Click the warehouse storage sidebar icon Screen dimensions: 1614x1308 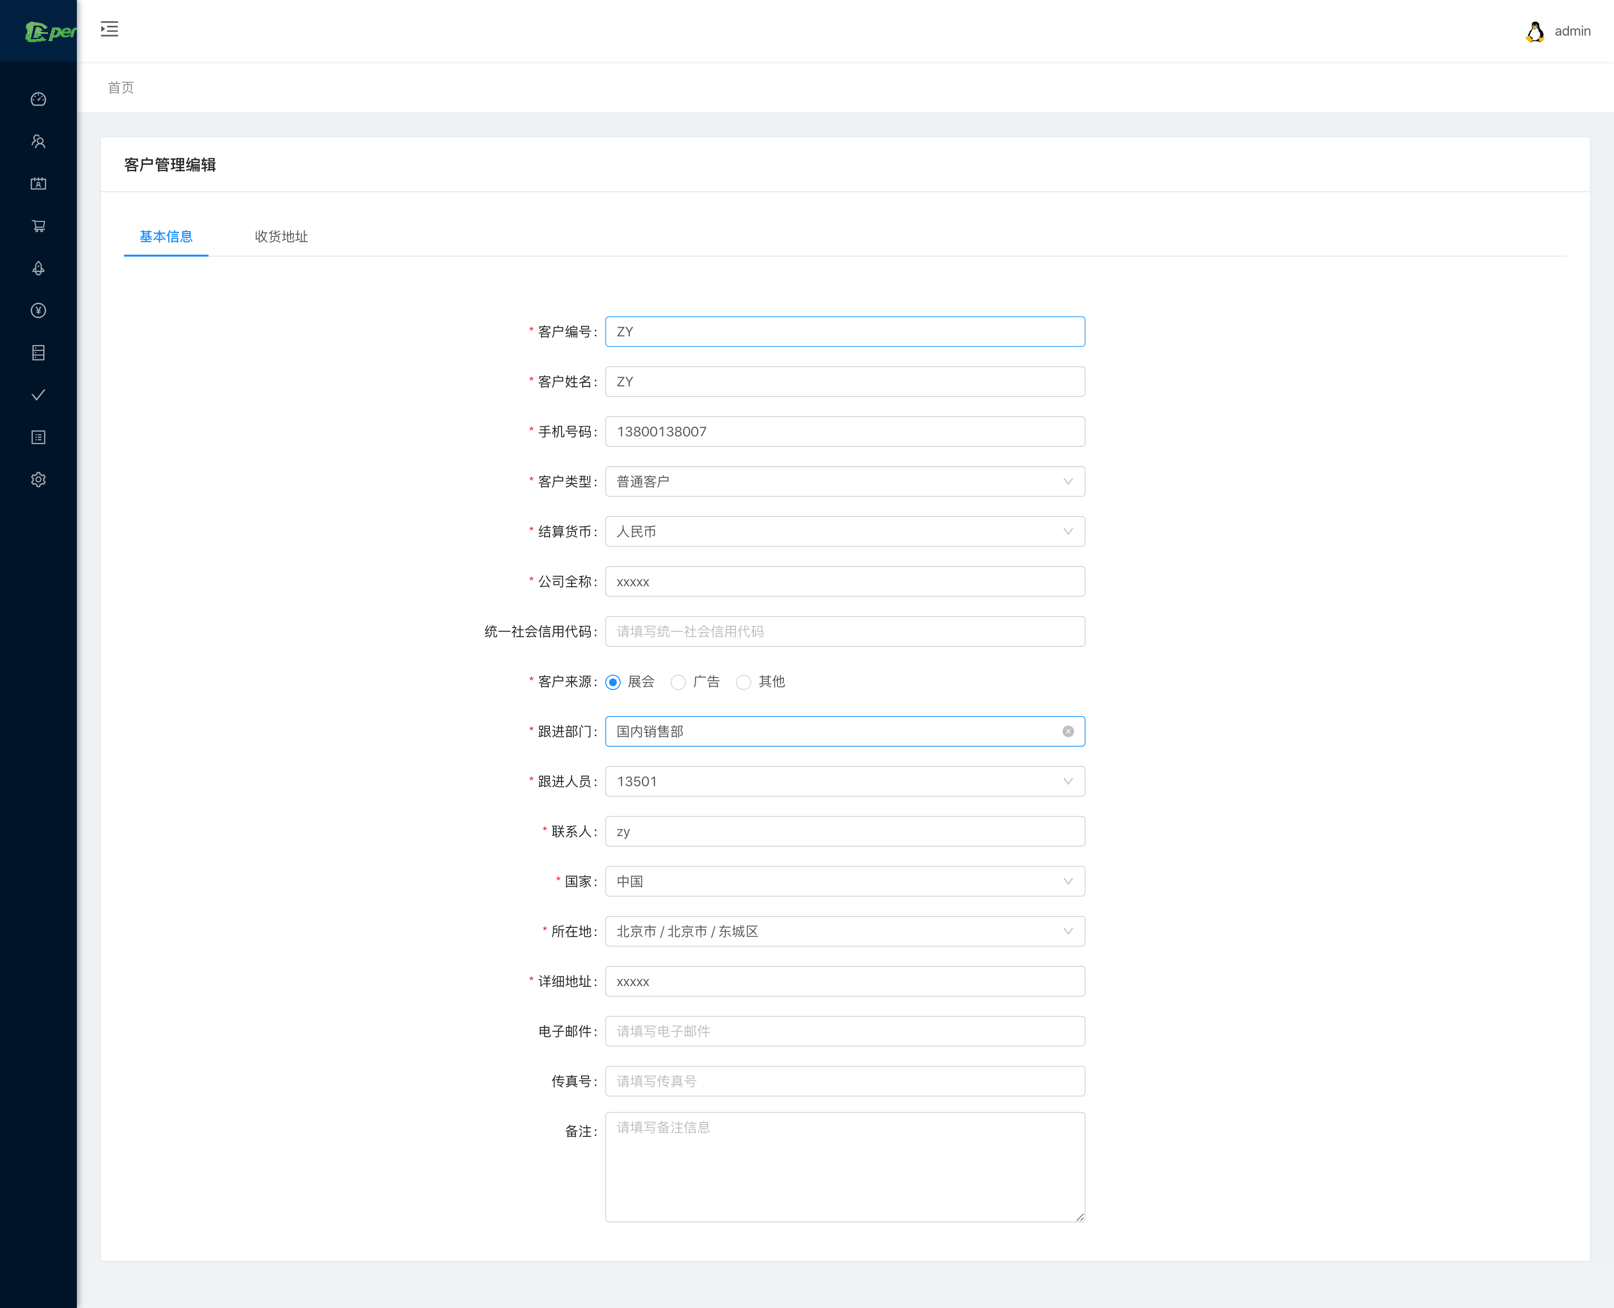38,353
